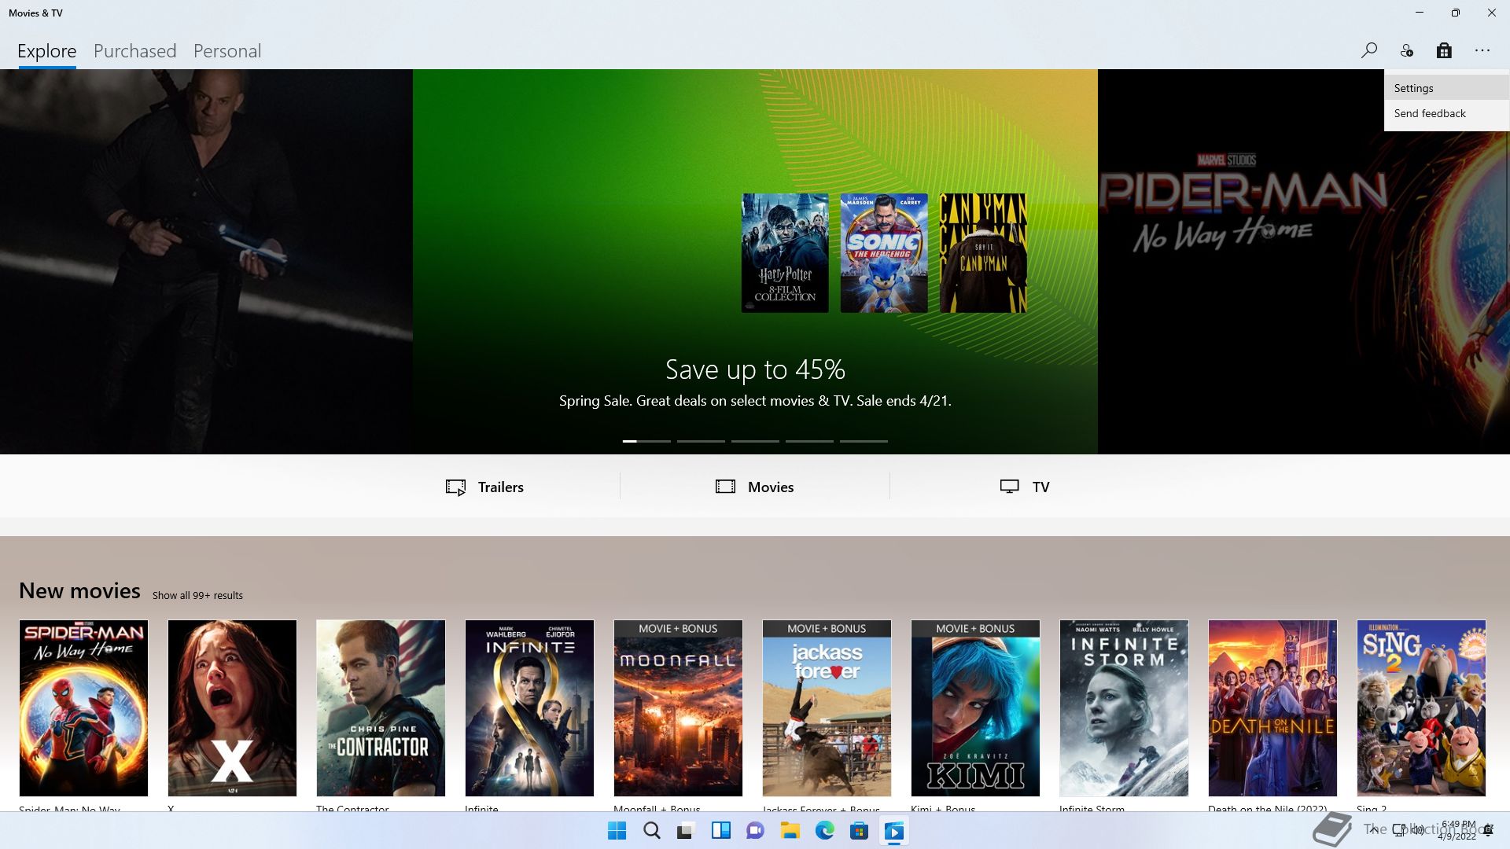Open Microsoft Store from taskbar

(859, 831)
